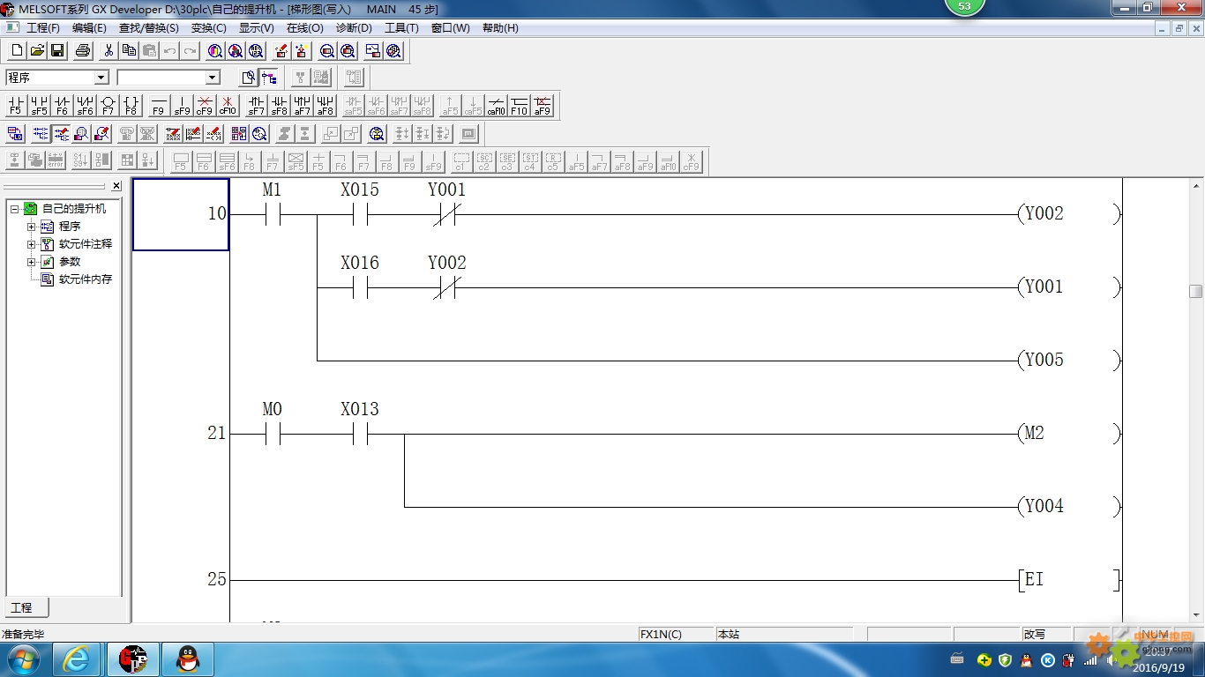Image resolution: width=1205 pixels, height=677 pixels.
Task: Select 软元件内存 in project tree
Action: pos(86,279)
